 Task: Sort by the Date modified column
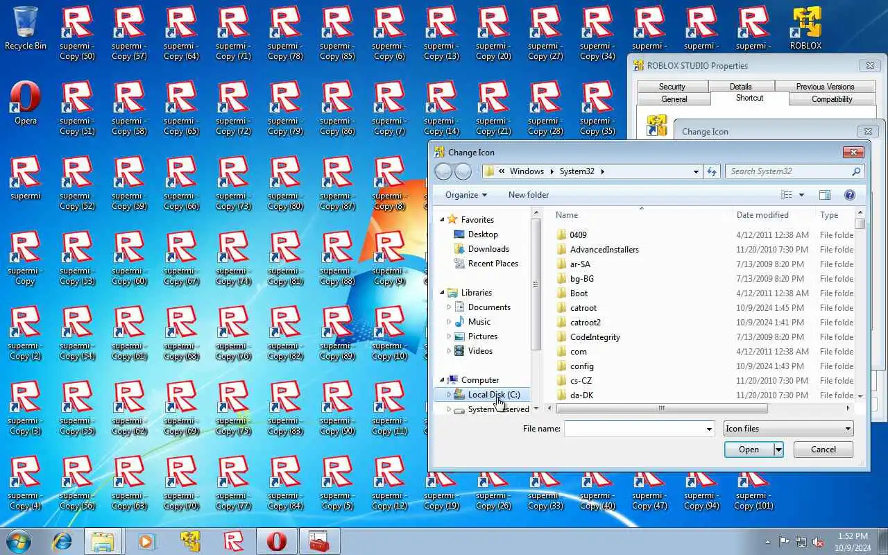[762, 215]
